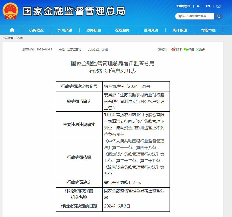Image resolution: width=232 pixels, height=217 pixels.
Task: Click the search magnifier button
Action: (x=218, y=16)
